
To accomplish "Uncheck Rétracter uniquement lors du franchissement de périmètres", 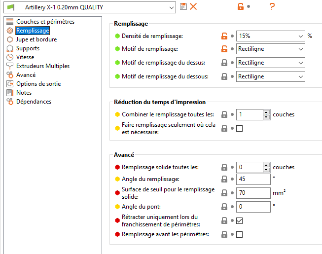I will click(x=239, y=221).
